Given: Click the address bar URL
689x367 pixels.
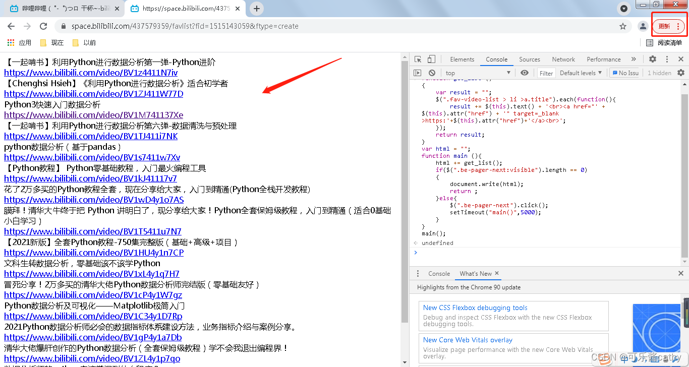Looking at the screenshot, I should coord(185,26).
